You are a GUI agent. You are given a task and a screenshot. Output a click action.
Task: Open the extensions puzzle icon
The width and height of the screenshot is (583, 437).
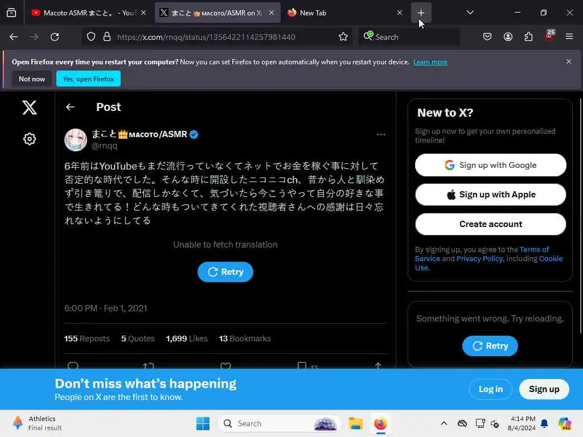tap(528, 37)
